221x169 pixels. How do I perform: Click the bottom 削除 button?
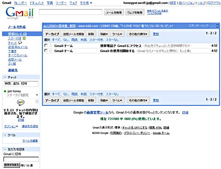91,101
